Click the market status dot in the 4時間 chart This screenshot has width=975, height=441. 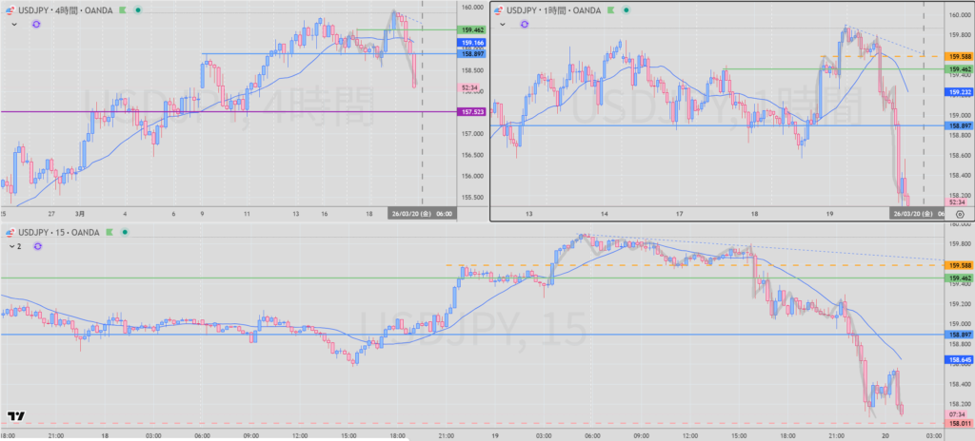[139, 10]
